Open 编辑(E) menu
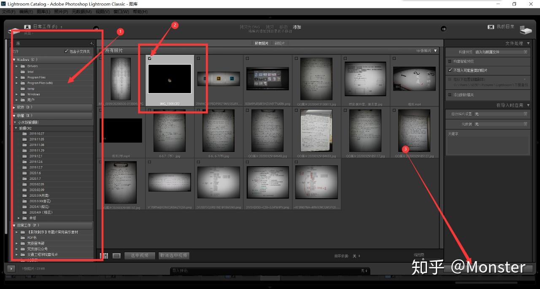Screen dimensions: 540x289 (27, 12)
